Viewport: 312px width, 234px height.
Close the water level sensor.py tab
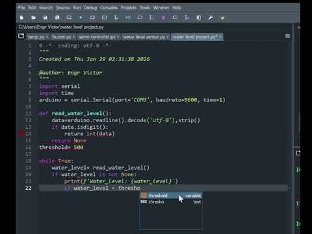[x=168, y=37]
